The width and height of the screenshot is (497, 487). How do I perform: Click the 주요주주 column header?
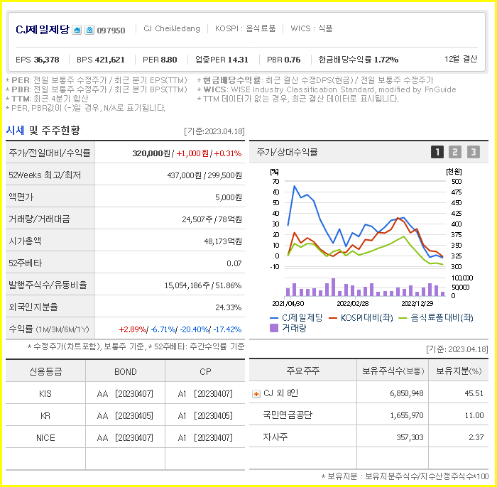tap(303, 371)
